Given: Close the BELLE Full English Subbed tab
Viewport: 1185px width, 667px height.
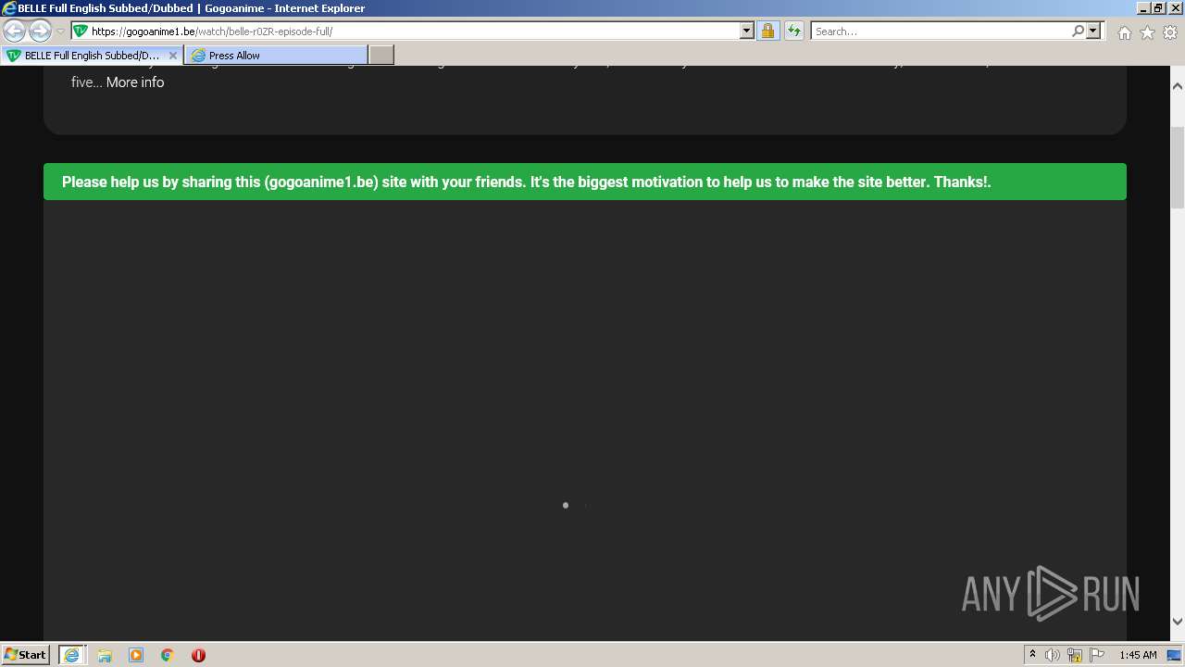Looking at the screenshot, I should 173,56.
